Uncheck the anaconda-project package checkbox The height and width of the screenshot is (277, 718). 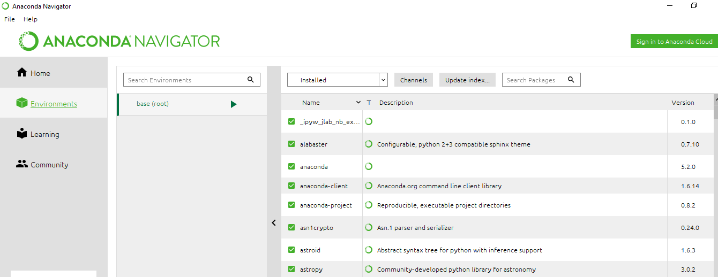(291, 205)
